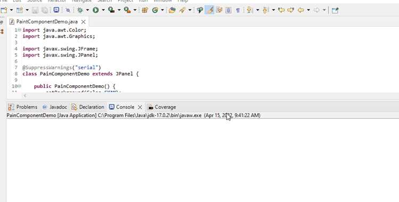Toggle Block Selection mode
This screenshot has width=399, height=202.
[228, 10]
